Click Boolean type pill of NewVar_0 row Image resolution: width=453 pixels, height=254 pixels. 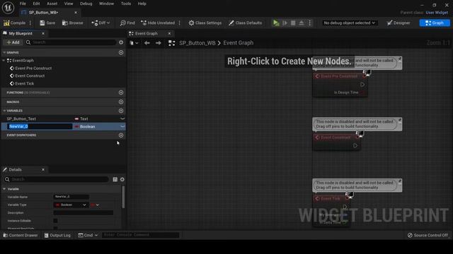[85, 126]
